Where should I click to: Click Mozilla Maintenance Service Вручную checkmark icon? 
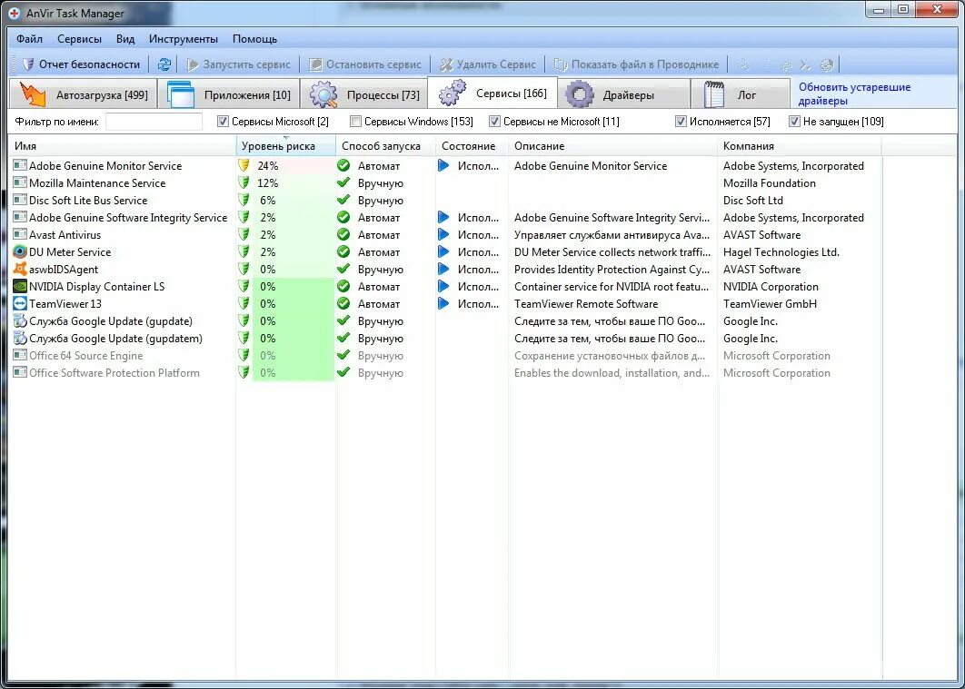pos(343,182)
